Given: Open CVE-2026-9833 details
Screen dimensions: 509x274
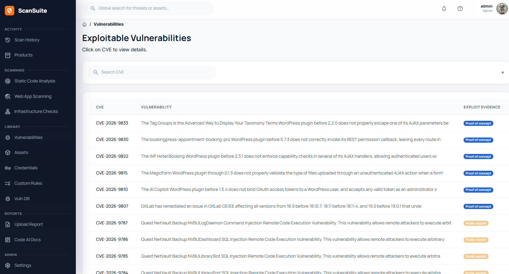Looking at the screenshot, I should [x=112, y=123].
